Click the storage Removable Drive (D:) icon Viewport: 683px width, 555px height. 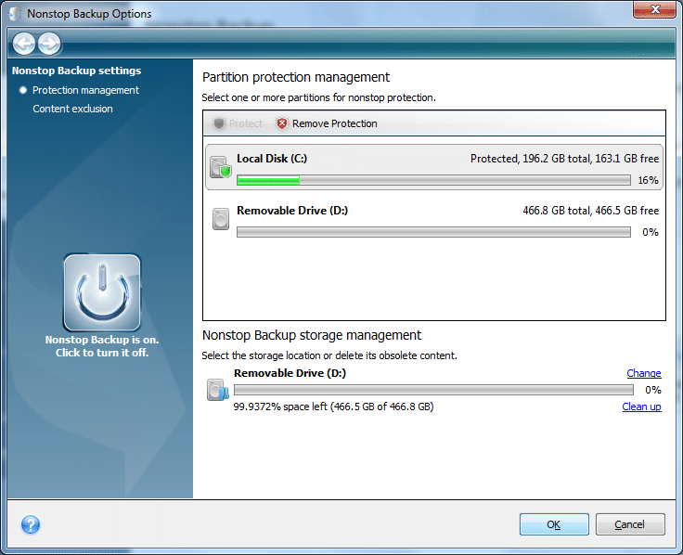(218, 390)
